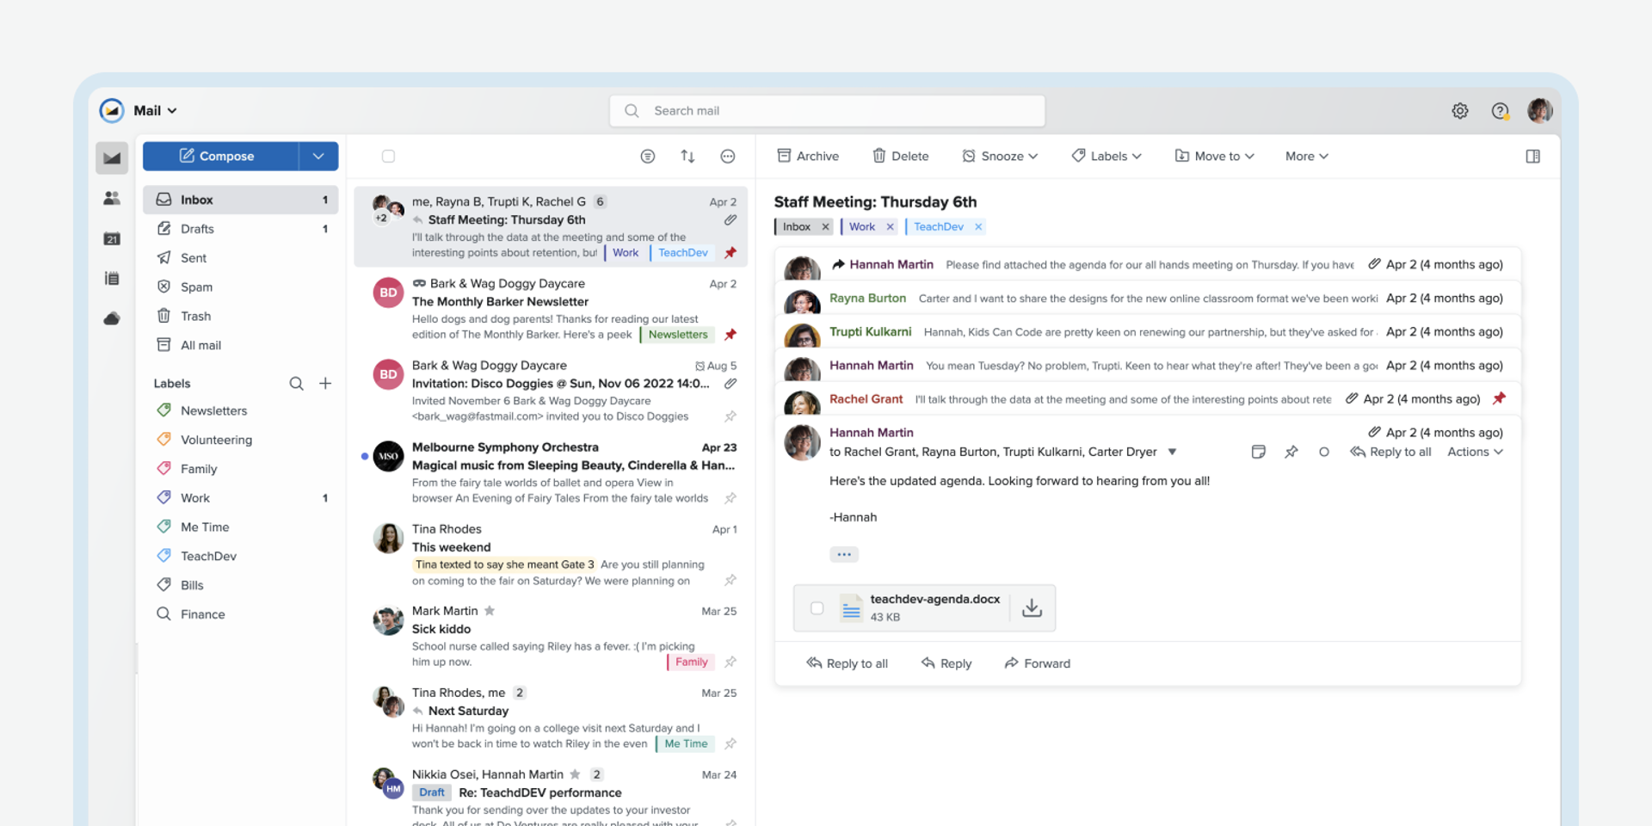Screen dimensions: 1652x826
Task: Click Forward at bottom of message
Action: [1037, 663]
